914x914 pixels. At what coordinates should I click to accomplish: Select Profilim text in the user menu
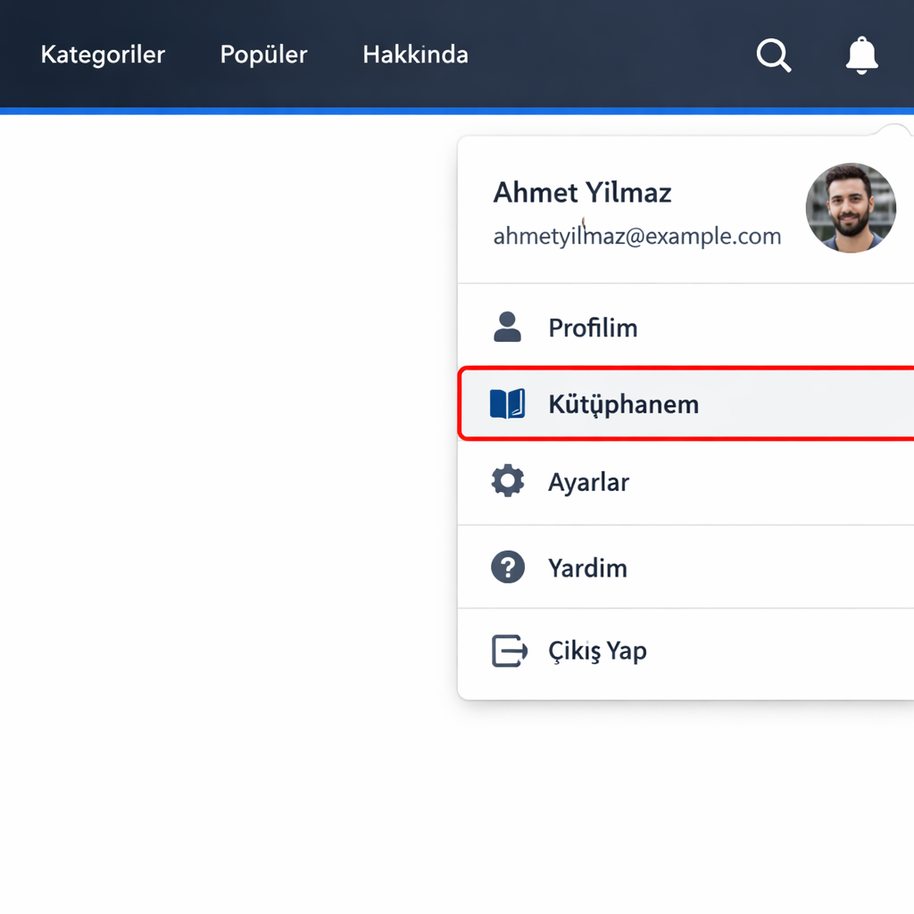pyautogui.click(x=593, y=328)
